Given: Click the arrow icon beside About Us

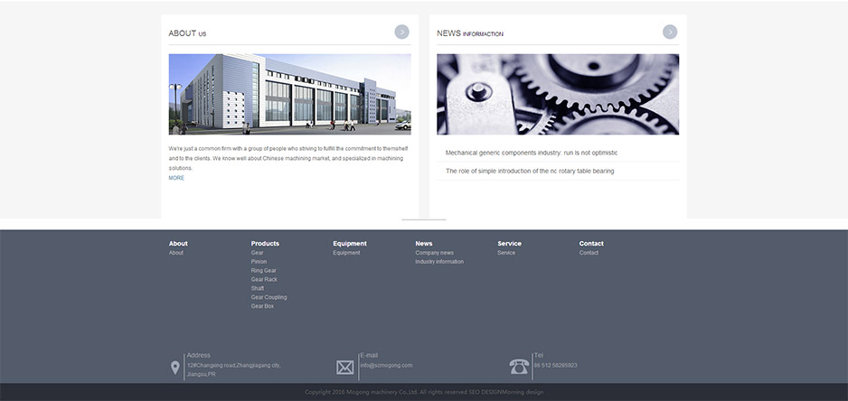Looking at the screenshot, I should (401, 32).
